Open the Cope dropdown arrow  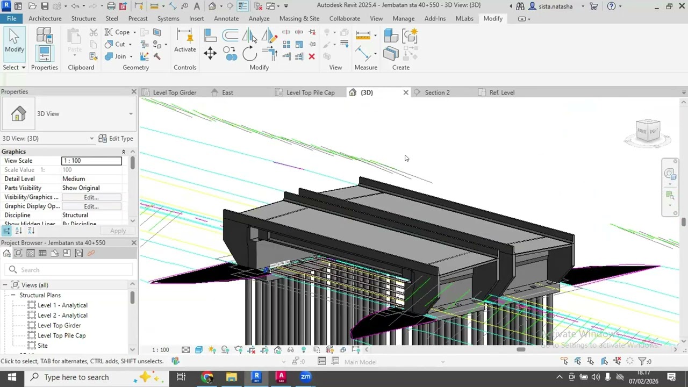click(x=134, y=33)
